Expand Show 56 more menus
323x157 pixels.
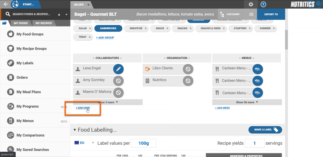tap(247, 102)
